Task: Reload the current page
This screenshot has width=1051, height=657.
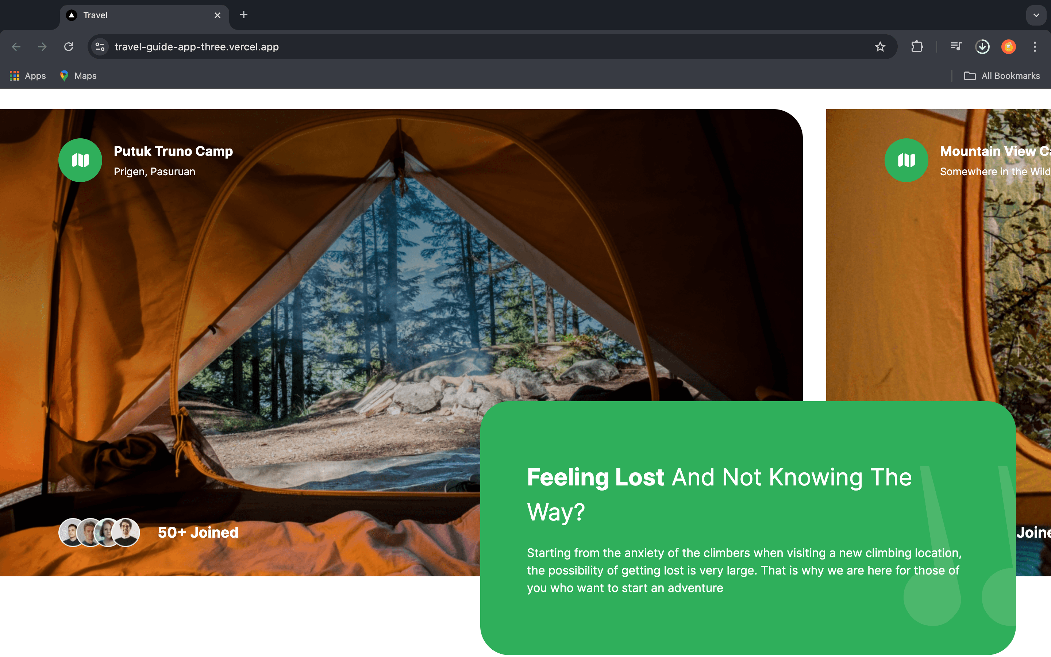Action: pyautogui.click(x=69, y=46)
